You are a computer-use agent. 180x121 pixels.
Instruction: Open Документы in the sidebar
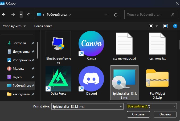coord(21,52)
